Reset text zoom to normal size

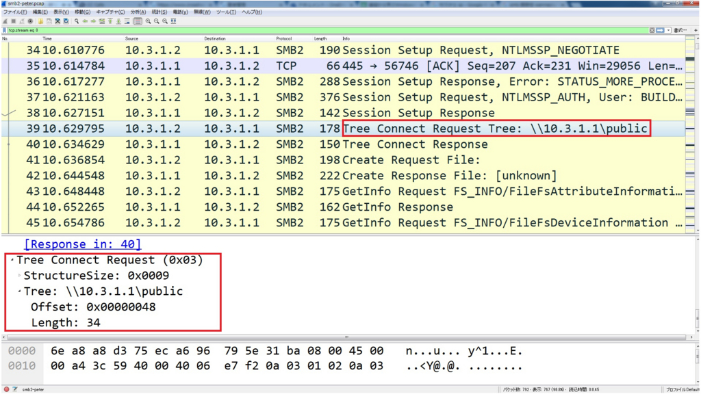pos(165,21)
